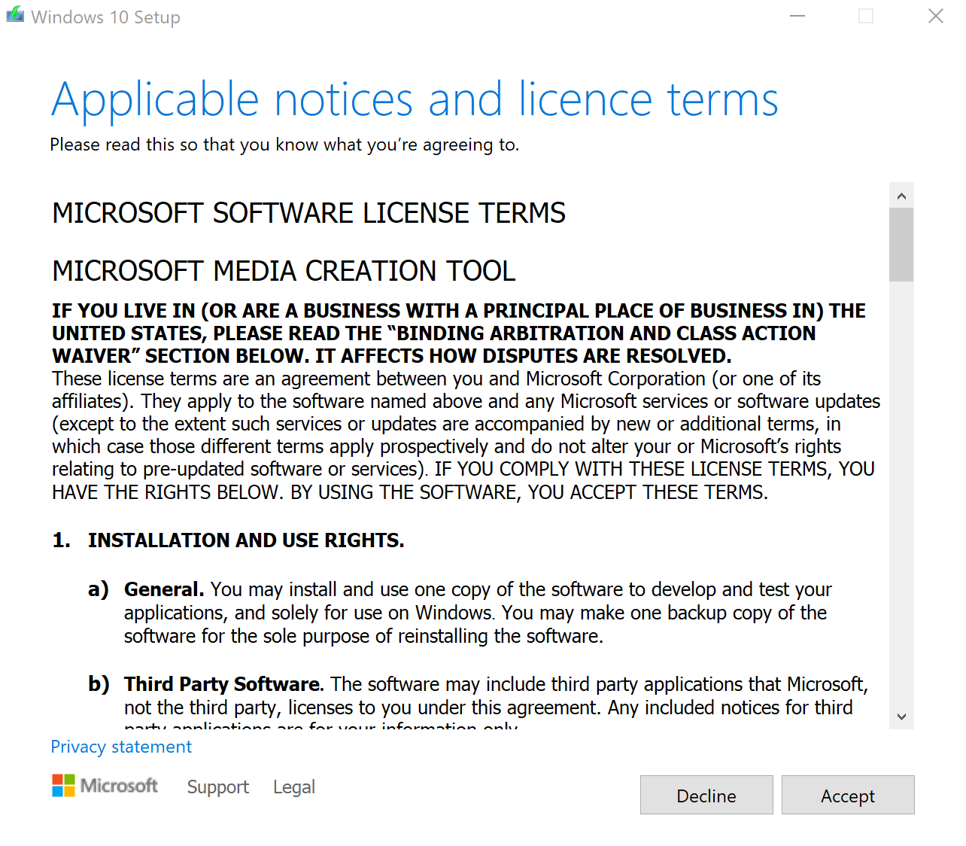966x846 pixels.
Task: Click the scroll up arrow of the licence text
Action: pyautogui.click(x=901, y=196)
